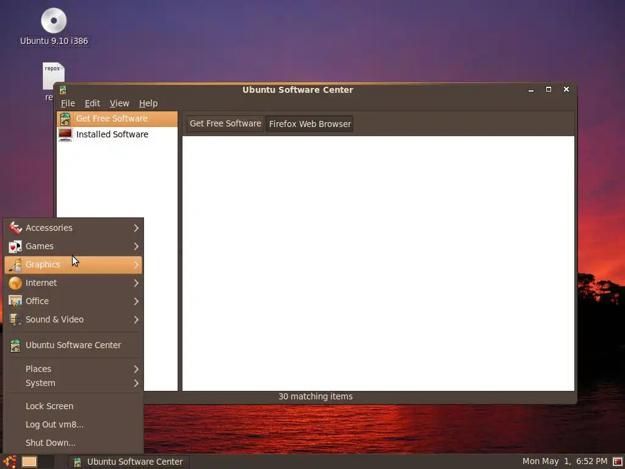Expand the System submenu arrow
Viewport: 625px width, 469px height.
click(136, 383)
